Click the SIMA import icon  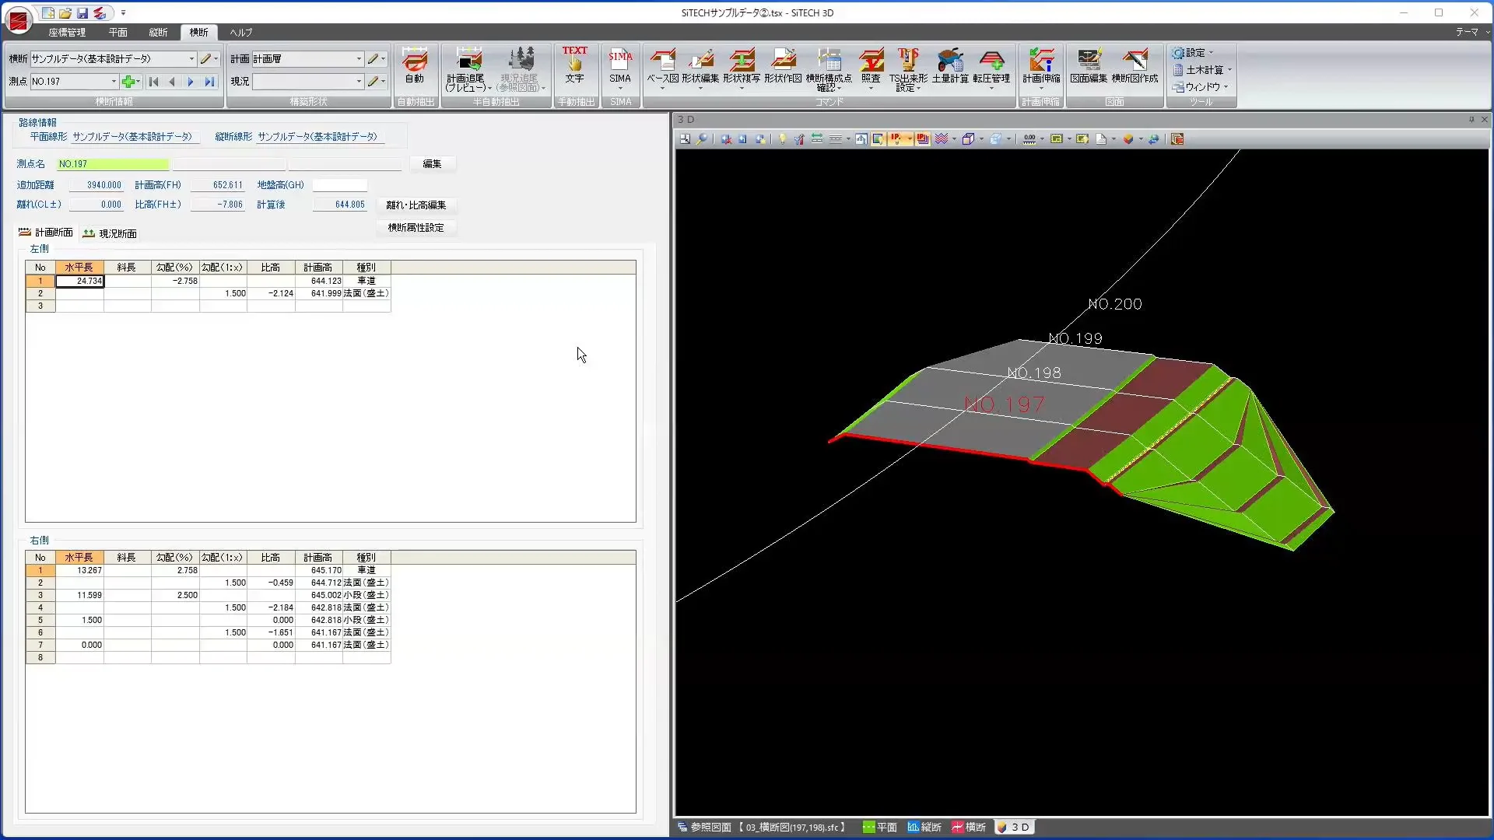click(620, 66)
